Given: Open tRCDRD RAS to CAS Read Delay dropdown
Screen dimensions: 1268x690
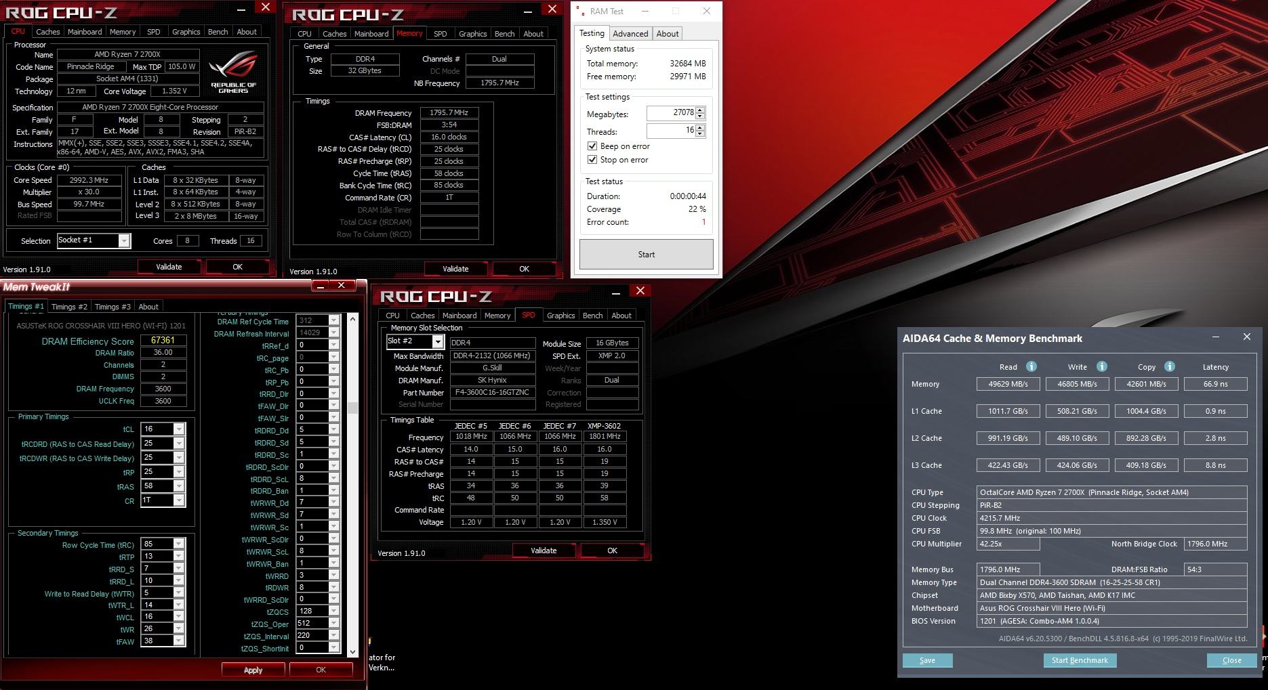Looking at the screenshot, I should click(179, 443).
